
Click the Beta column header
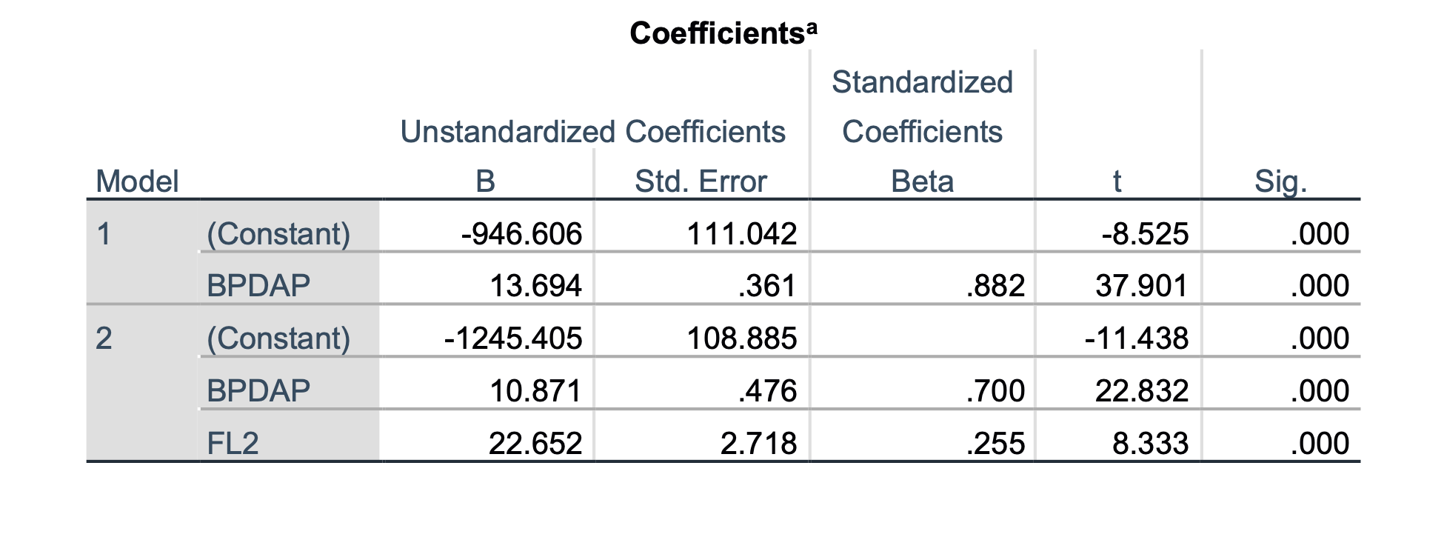[922, 181]
